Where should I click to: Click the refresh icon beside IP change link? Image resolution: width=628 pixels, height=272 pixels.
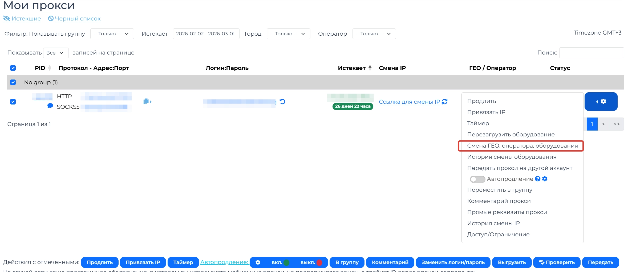coord(445,102)
